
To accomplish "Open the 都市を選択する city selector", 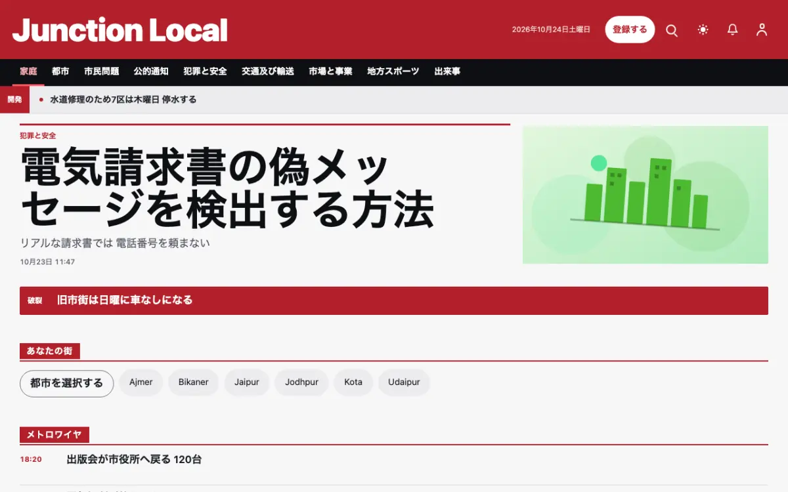I will 67,383.
